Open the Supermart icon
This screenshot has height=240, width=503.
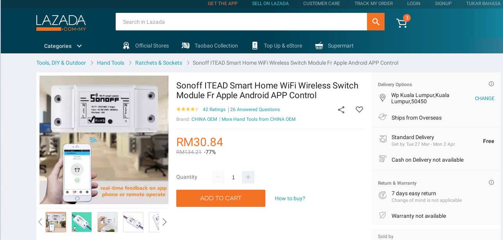319,46
